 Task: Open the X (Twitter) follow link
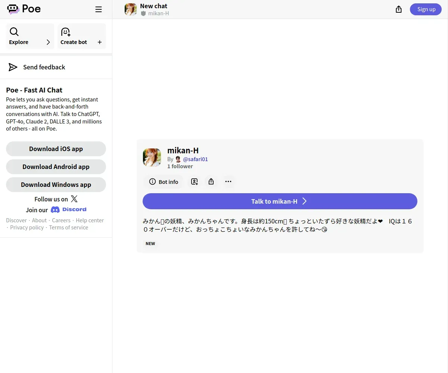click(74, 199)
